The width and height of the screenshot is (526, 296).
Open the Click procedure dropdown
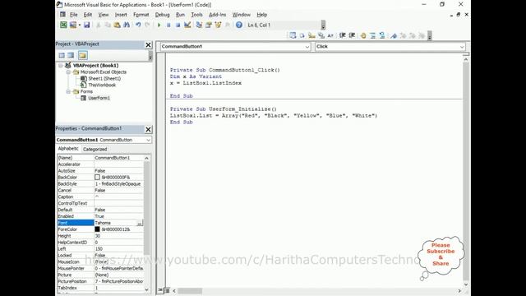[462, 47]
